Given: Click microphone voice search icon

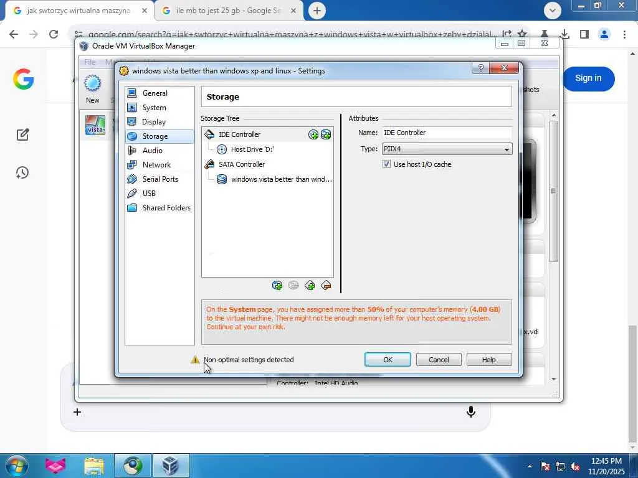Looking at the screenshot, I should [471, 412].
